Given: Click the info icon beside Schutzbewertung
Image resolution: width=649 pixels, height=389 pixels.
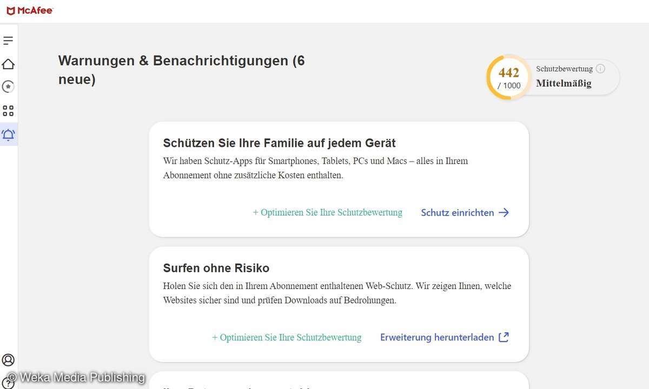Looking at the screenshot, I should (x=600, y=69).
